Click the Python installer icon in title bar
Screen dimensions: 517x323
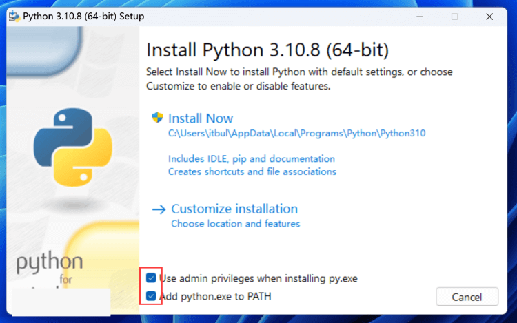pos(14,16)
